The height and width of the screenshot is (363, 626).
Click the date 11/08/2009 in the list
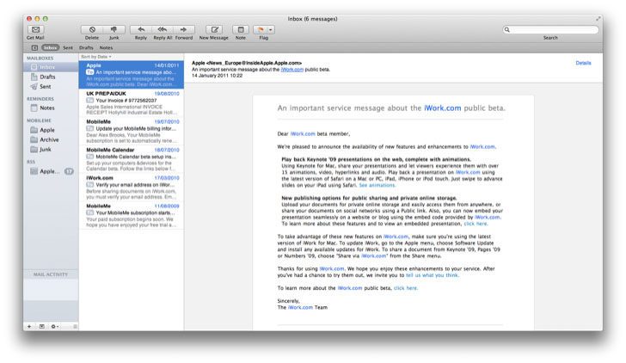pos(167,206)
